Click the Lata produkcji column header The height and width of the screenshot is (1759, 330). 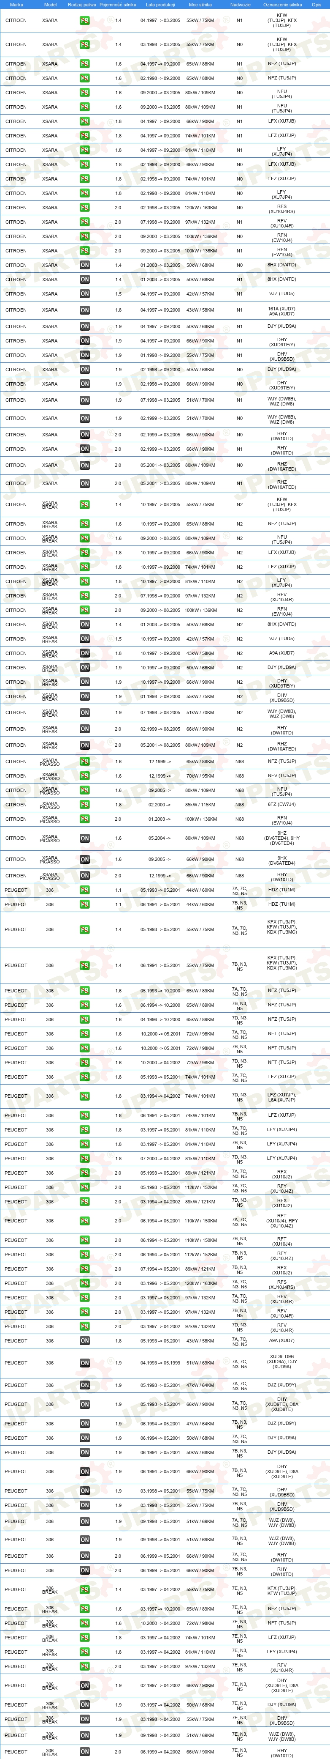[160, 4]
